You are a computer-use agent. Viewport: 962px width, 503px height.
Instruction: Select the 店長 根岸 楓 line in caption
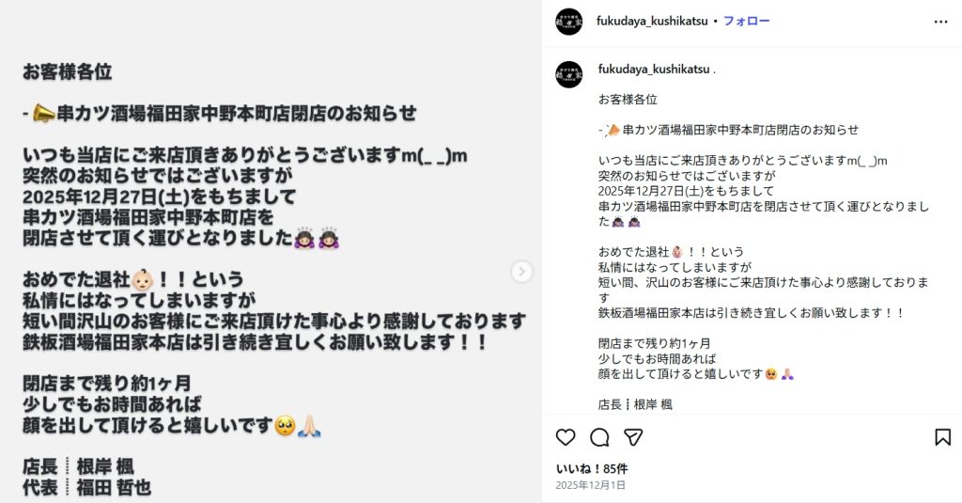click(635, 404)
